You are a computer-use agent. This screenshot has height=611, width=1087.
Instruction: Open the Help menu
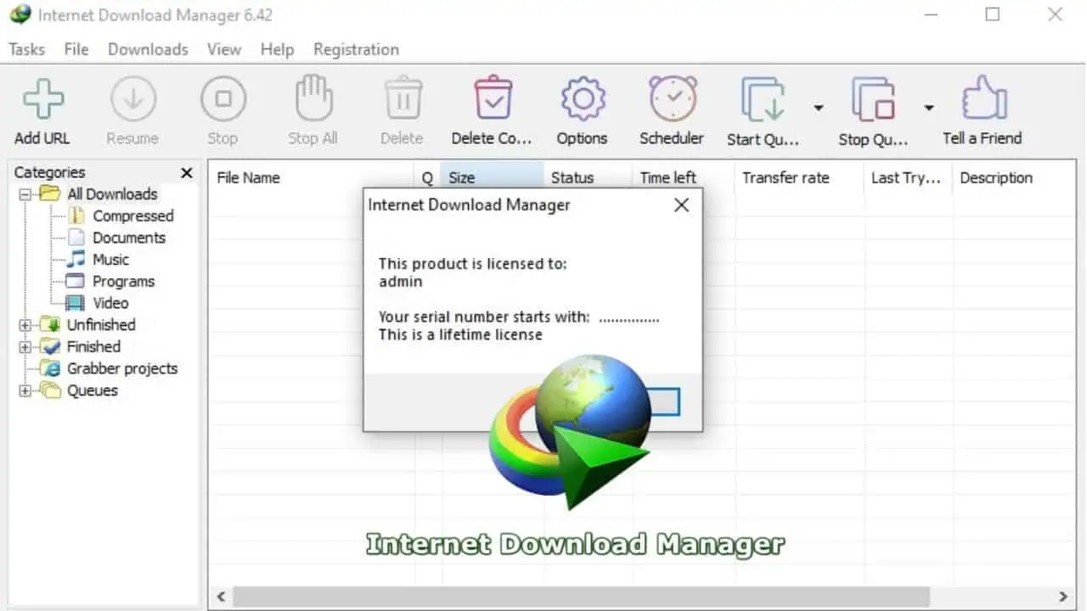pyautogui.click(x=277, y=49)
